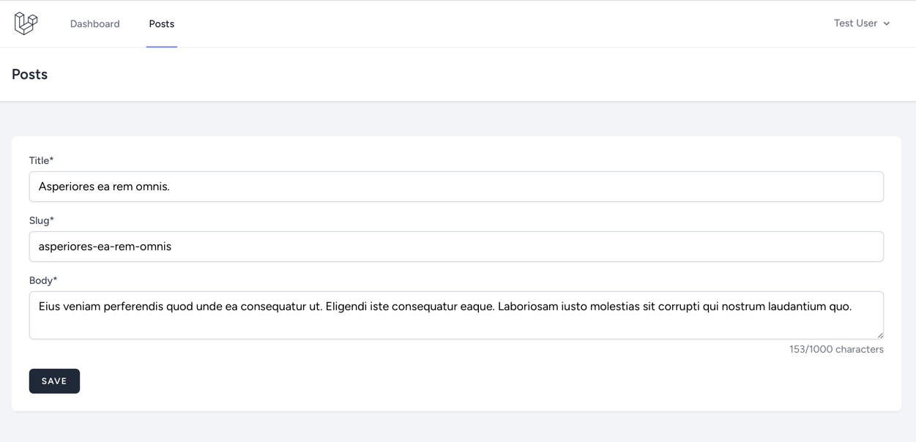
Task: Switch to the Posts navigation tab
Action: pos(161,24)
